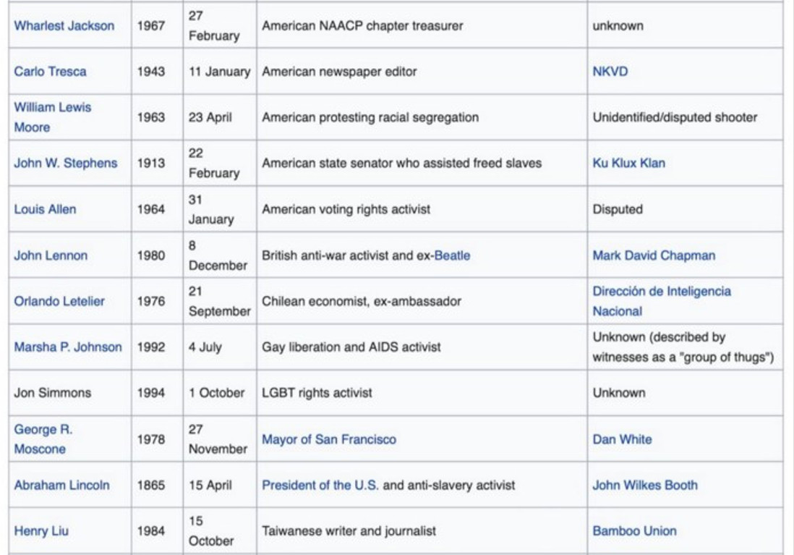Select 'American voting rights activist' text
The image size is (794, 555).
coord(346,209)
